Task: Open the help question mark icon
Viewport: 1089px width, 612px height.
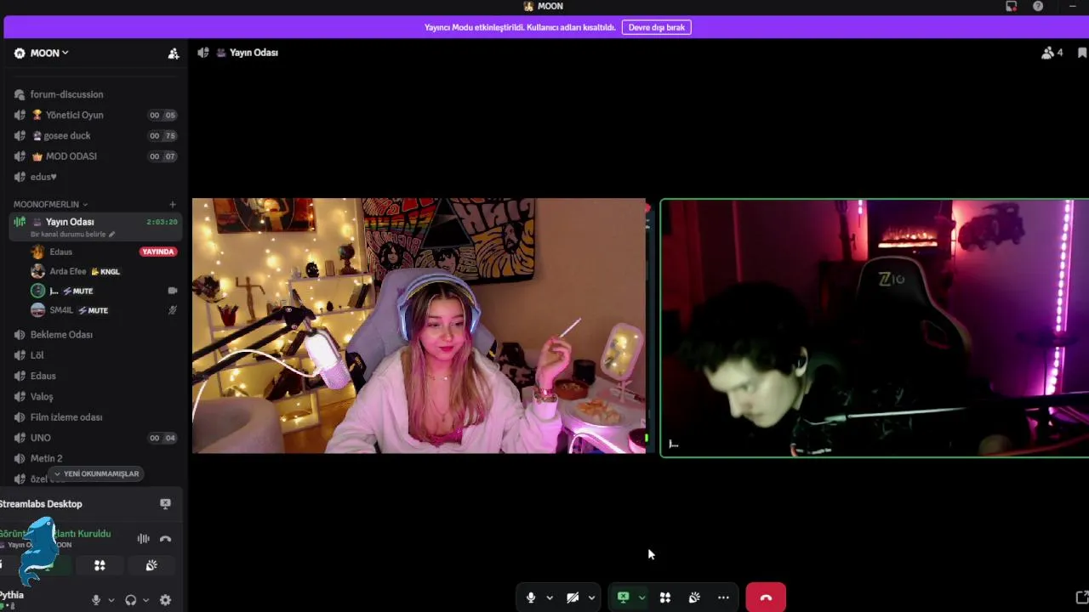Action: 1038,6
